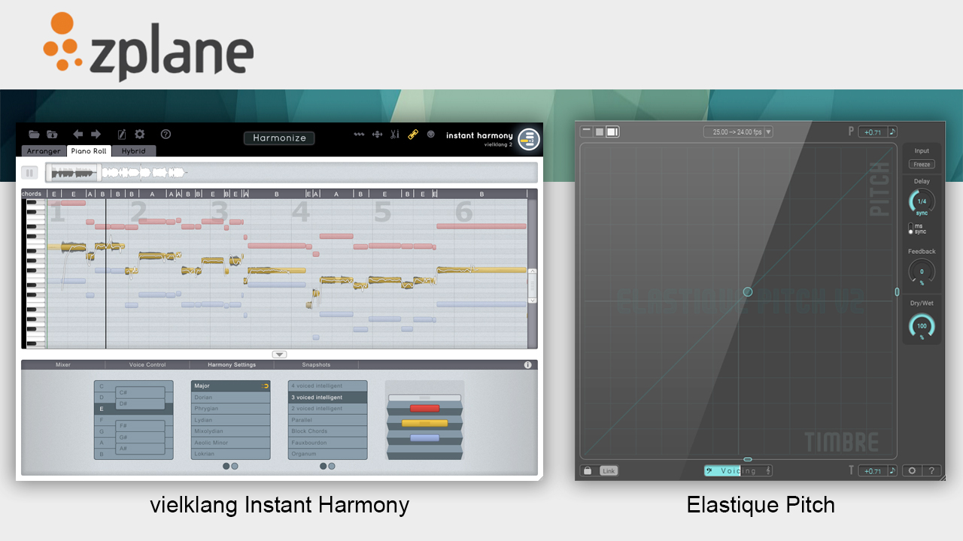The image size is (963, 541).
Task: Click the XY pad center handle
Action: [747, 292]
